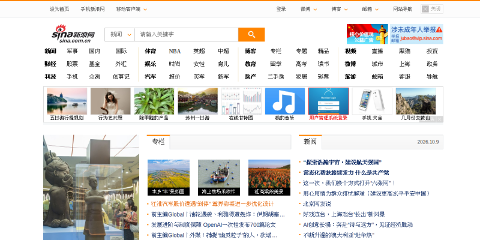480x240 pixels.
Task: Expand the 移动客户端 dropdown arrow
Action: coord(145,10)
